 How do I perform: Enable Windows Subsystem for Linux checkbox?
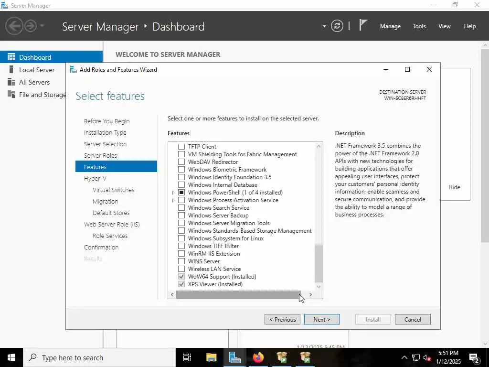[x=181, y=238]
